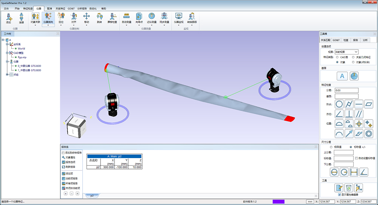Screen dimensions: 378x205
Task: Enable the 添加到综合报告 checkbox
Action: click(63, 152)
